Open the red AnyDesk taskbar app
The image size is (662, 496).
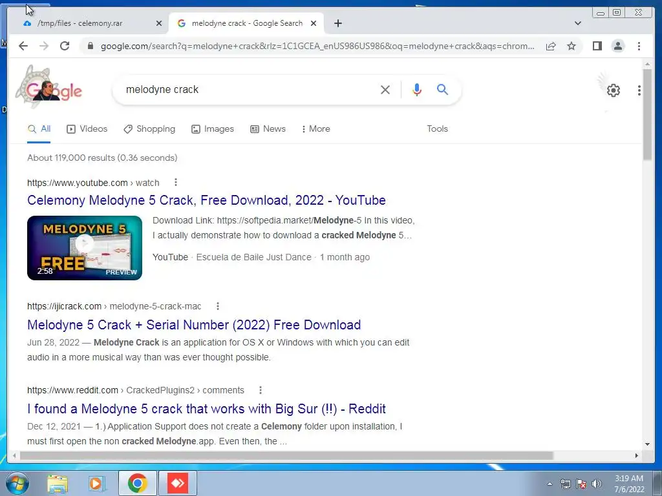tap(178, 483)
